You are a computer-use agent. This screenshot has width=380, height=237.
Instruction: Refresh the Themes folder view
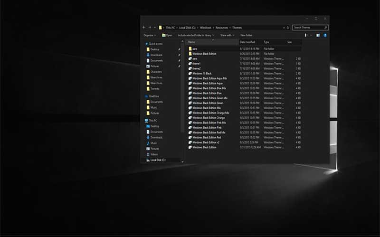pyautogui.click(x=288, y=28)
